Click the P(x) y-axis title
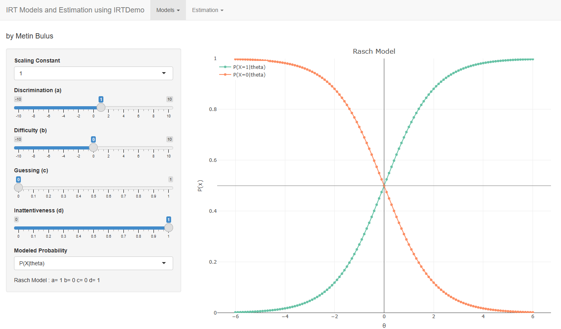The height and width of the screenshot is (329, 561). (200, 186)
